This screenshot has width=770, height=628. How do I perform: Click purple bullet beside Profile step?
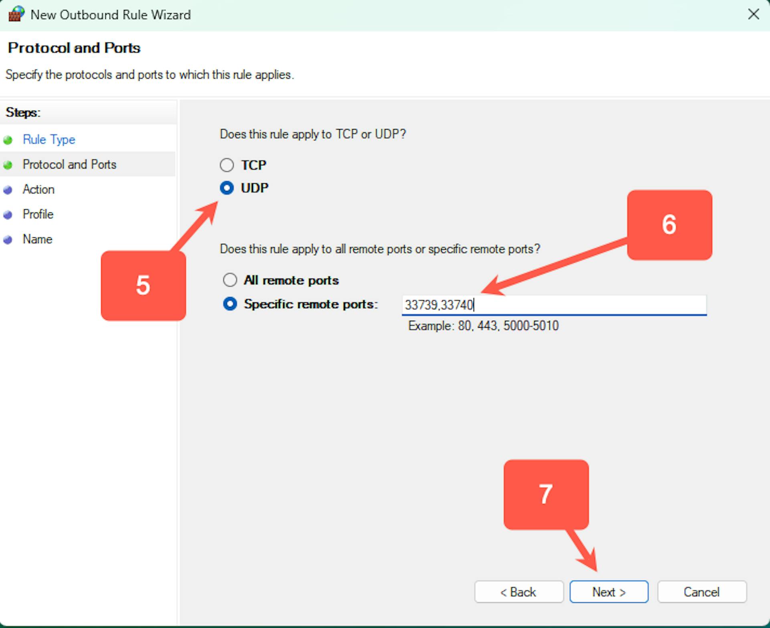[x=8, y=215]
